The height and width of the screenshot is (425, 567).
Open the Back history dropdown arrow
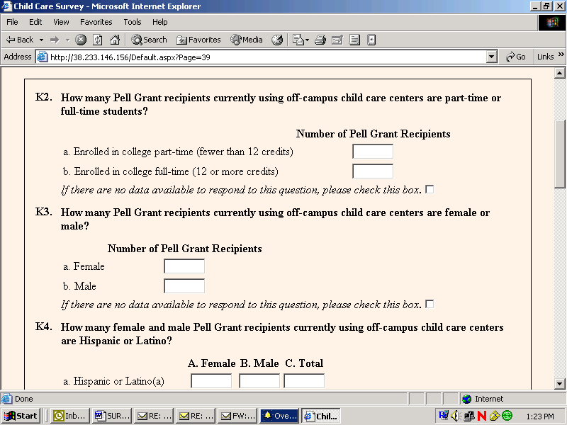(x=41, y=40)
